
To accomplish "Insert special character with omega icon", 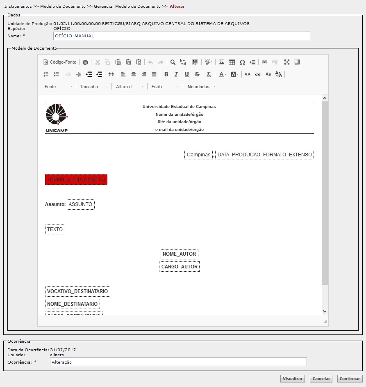I will tap(242, 62).
